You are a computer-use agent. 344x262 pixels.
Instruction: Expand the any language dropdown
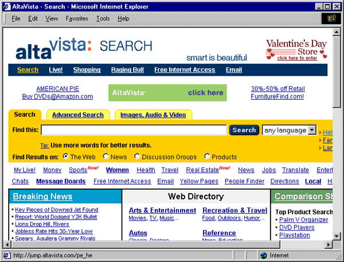(x=312, y=130)
